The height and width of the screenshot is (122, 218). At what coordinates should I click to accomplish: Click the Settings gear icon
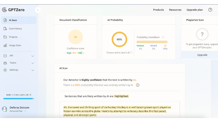click(x=5, y=70)
